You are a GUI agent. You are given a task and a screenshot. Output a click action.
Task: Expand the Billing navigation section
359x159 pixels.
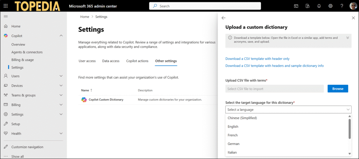point(61,105)
